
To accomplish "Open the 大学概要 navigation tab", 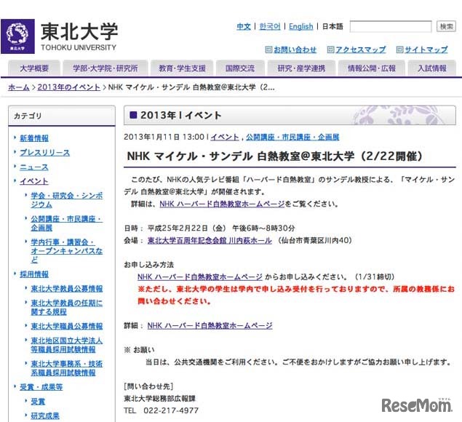I will pyautogui.click(x=34, y=68).
